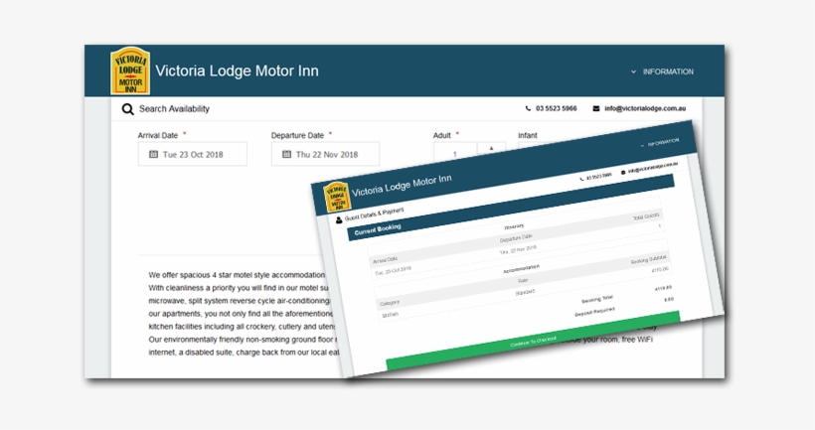Click the envelope icon beside info@victorialodge.com.au
The image size is (815, 430).
596,108
